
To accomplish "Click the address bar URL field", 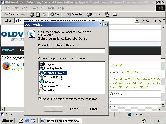I will point(77,21).
